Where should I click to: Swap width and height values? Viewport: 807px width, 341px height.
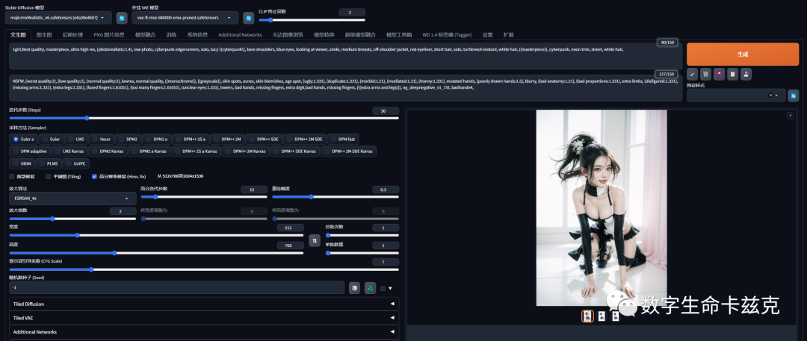pos(315,240)
